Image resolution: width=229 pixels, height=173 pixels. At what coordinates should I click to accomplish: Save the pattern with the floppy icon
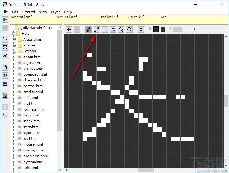5,84
